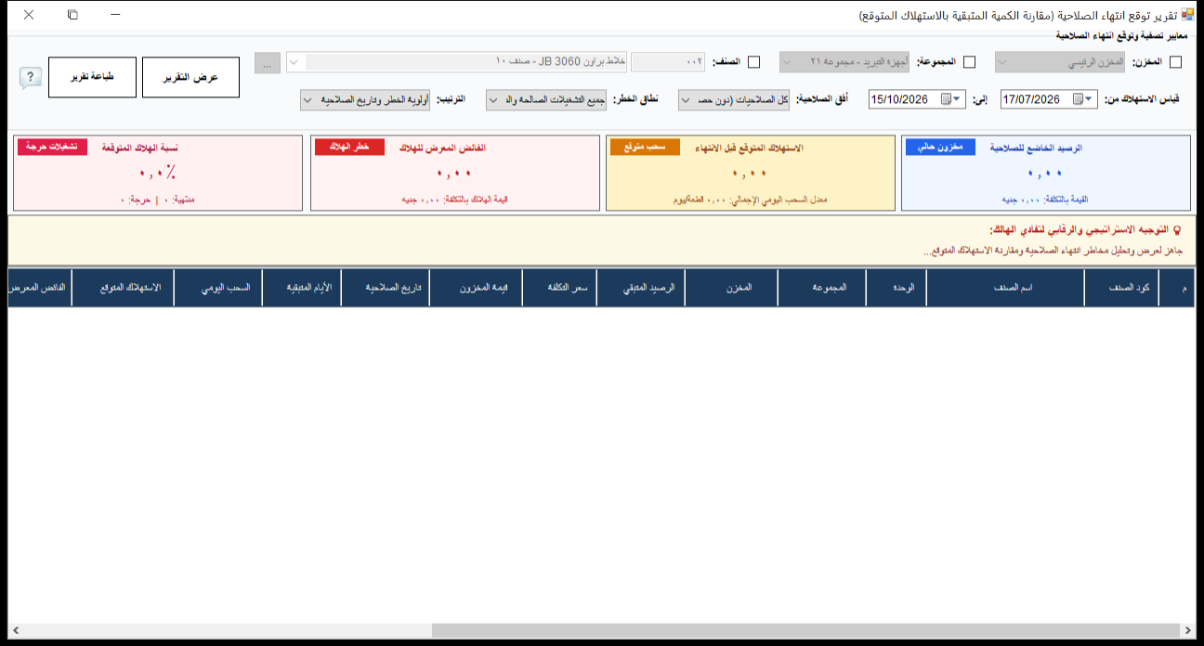Click the الوحدة column header

896,288
